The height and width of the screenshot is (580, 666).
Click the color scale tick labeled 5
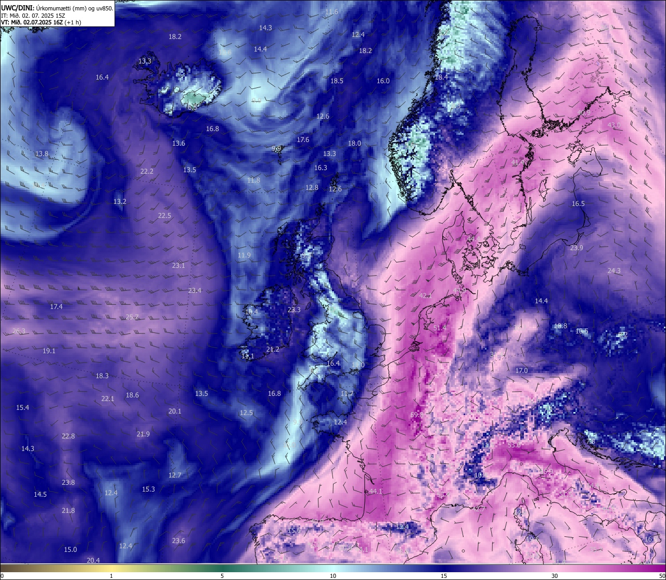click(x=222, y=576)
